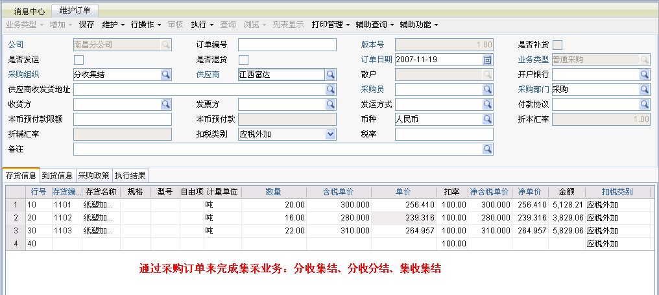The image size is (659, 295).
Task: Click the search icon for 采购员 field
Action: pyautogui.click(x=488, y=89)
